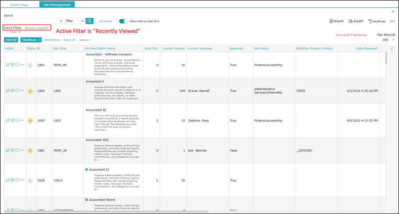Open more actions ellipsis for Accountant IIIII row
399x214 pixels.
pos(22,150)
